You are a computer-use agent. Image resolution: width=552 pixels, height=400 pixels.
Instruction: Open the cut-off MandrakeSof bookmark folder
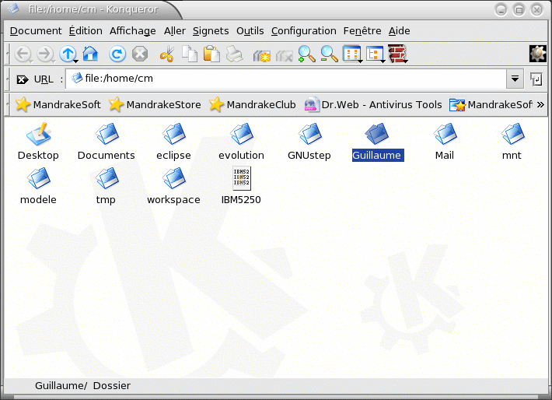(x=491, y=105)
